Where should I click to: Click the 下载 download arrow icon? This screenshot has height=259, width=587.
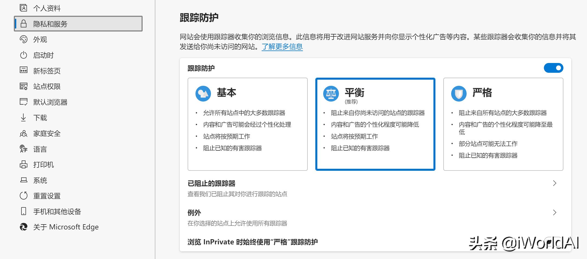pos(24,118)
